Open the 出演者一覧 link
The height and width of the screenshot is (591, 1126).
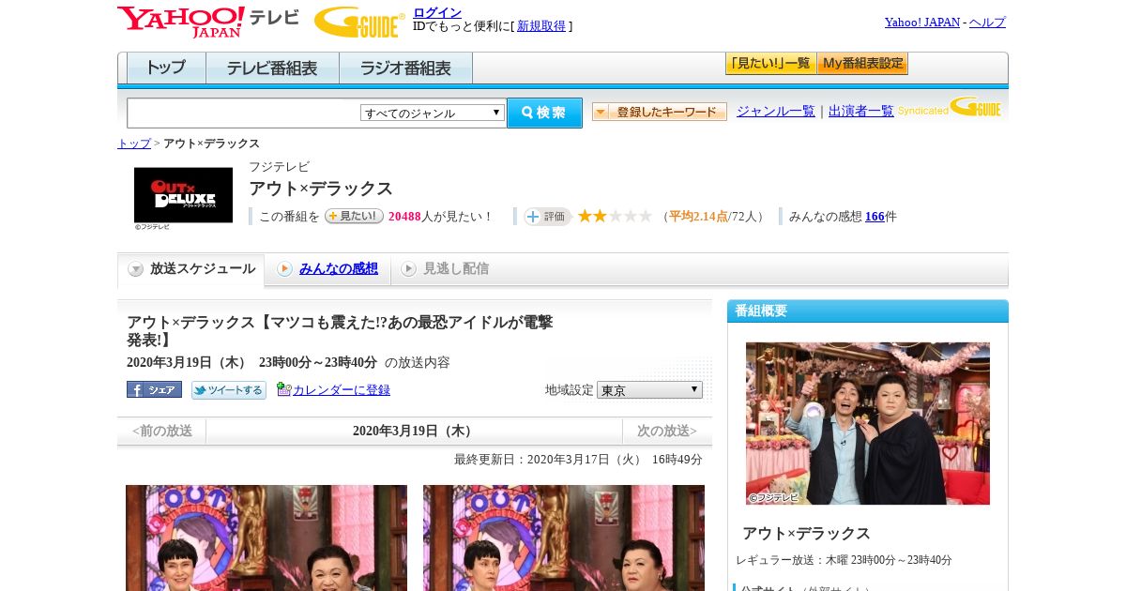tap(861, 111)
